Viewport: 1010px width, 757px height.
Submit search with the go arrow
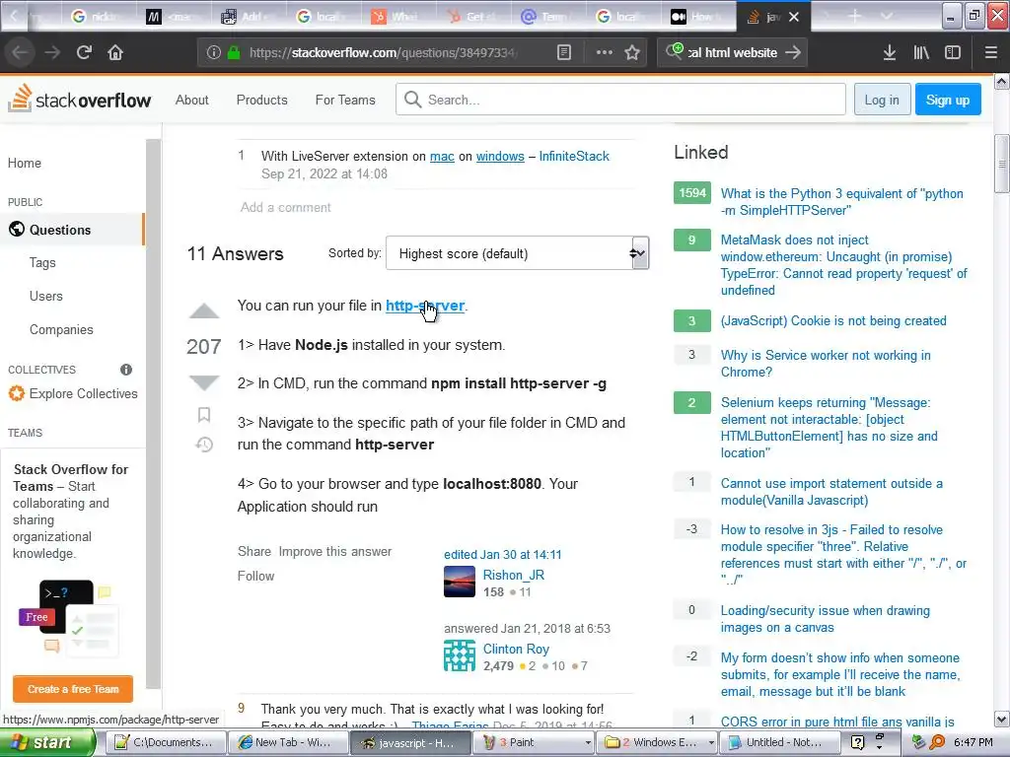[793, 52]
